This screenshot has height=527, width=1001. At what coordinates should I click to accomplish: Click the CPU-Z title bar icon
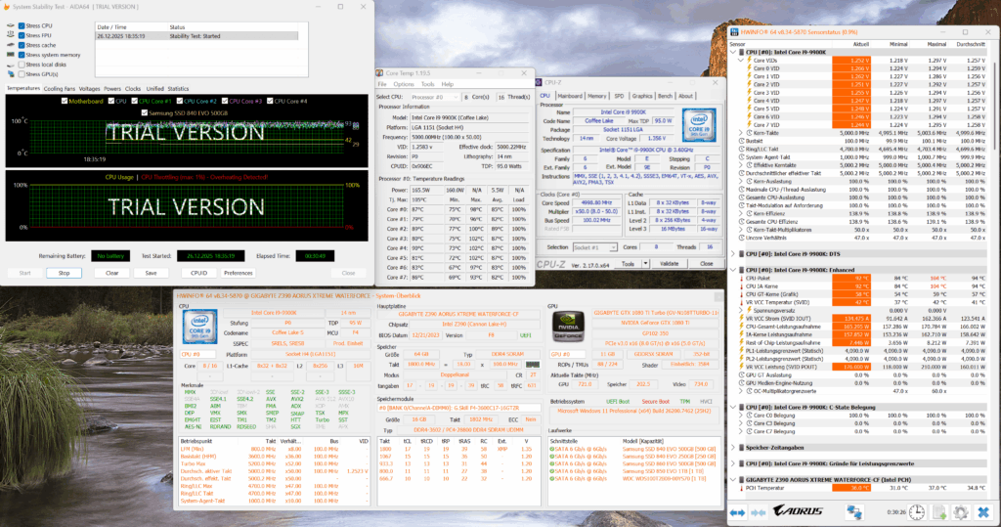tap(539, 82)
